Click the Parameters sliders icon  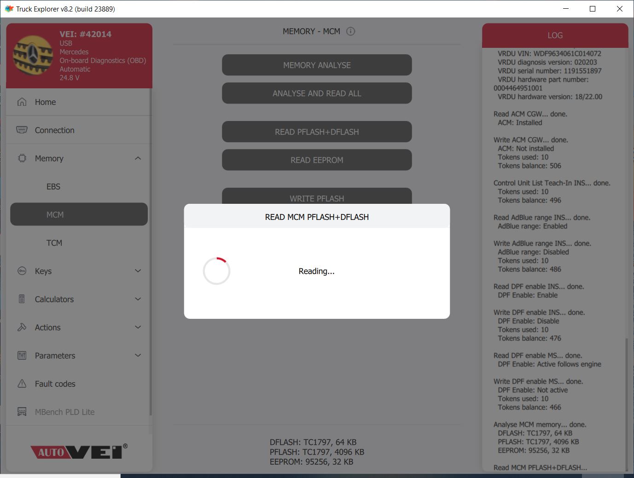[22, 356]
